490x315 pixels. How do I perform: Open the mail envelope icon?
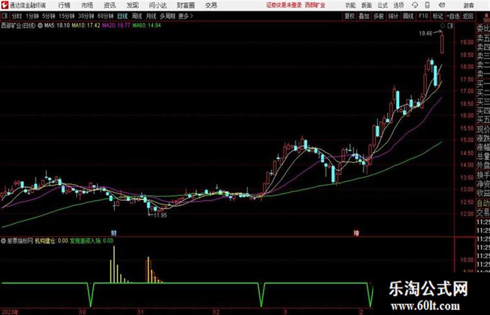[442, 5]
